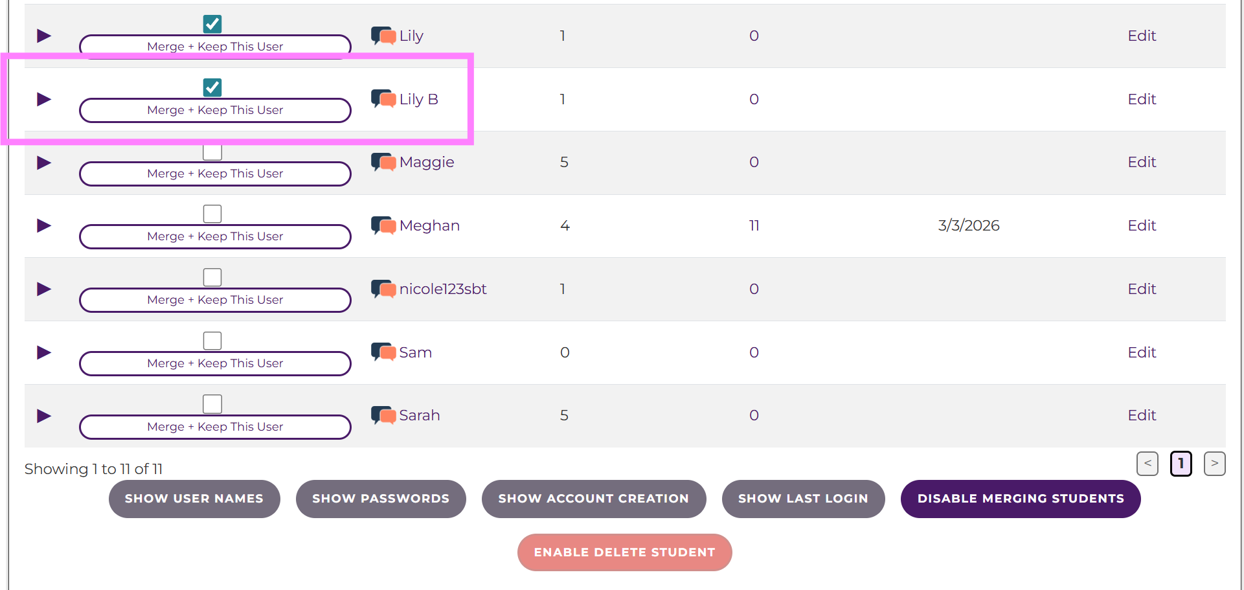The image size is (1244, 590).
Task: Click the chat bubbles icon beside Sam
Action: click(383, 352)
